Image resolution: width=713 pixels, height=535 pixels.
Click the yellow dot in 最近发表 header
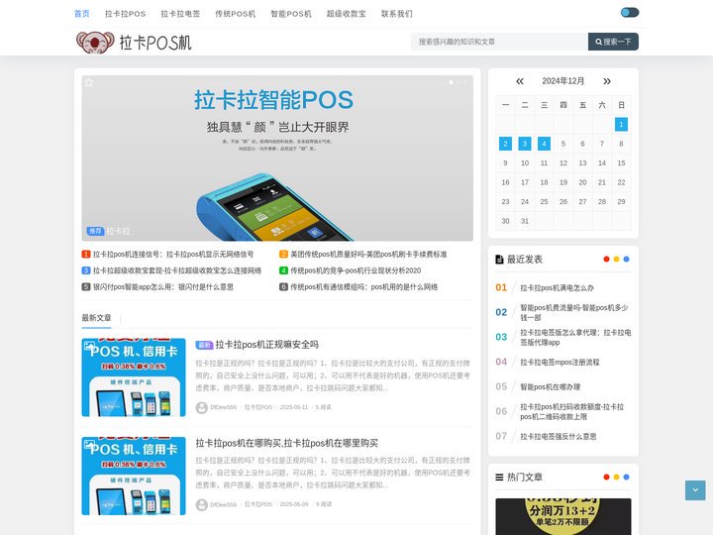(616, 260)
